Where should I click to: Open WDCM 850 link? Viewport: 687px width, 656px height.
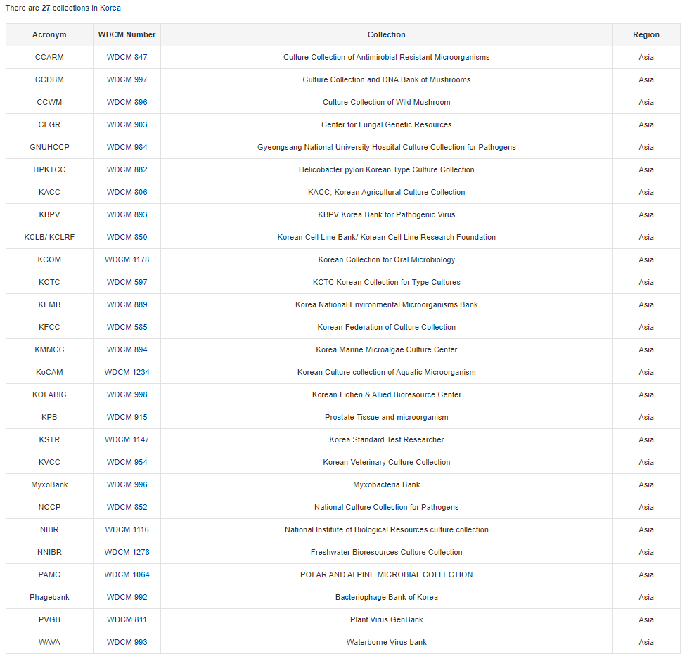pyautogui.click(x=127, y=237)
